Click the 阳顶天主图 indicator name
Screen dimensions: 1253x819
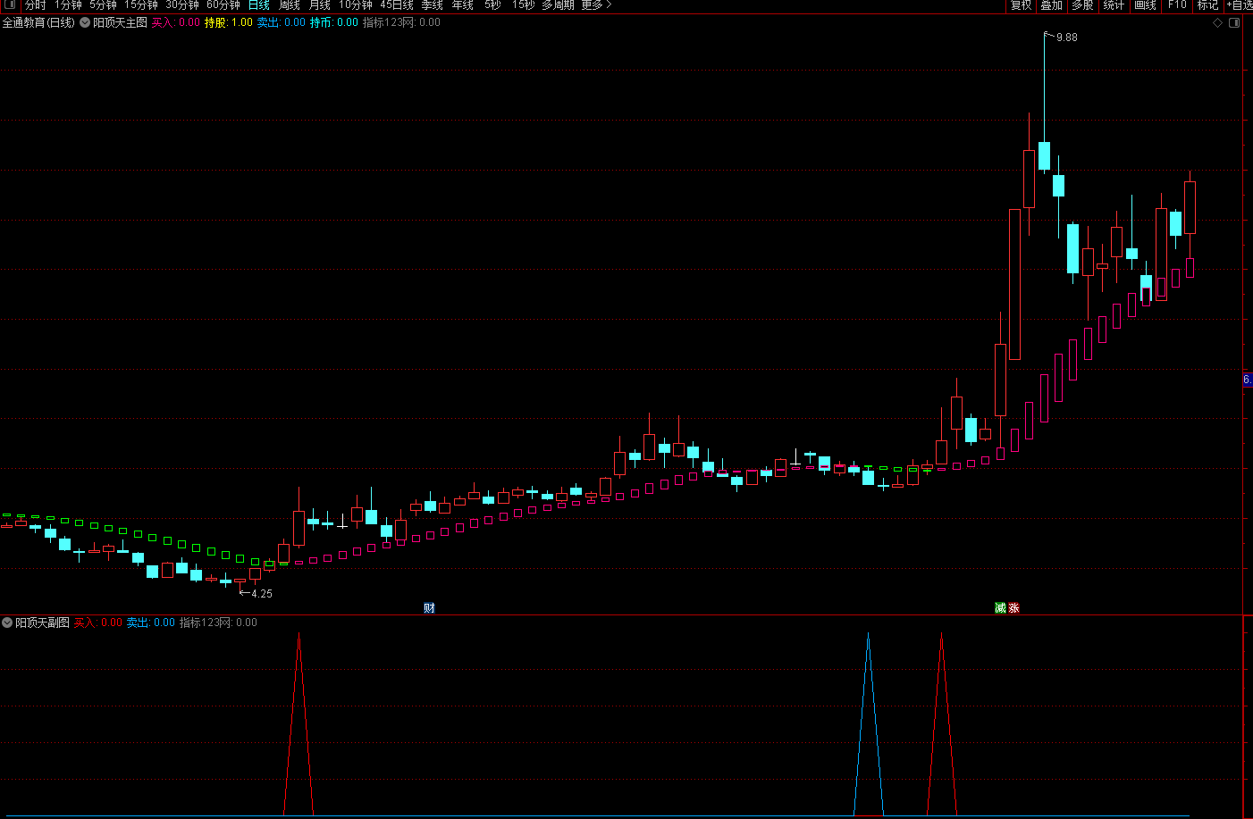point(121,22)
